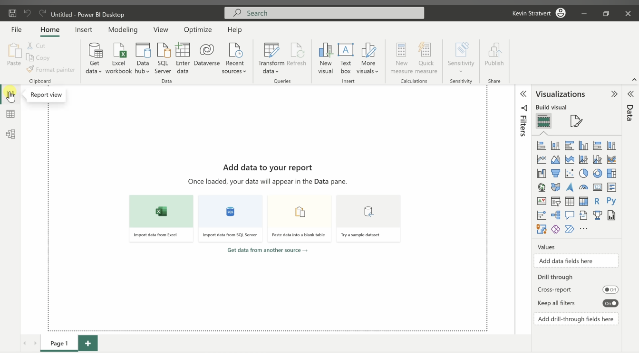Viewport: 639px width, 353px height.
Task: Insert the Map globe visual
Action: tap(541, 187)
